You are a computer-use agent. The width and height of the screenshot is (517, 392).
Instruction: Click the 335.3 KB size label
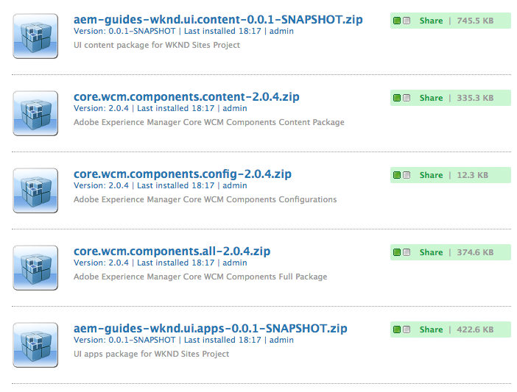[x=475, y=98]
